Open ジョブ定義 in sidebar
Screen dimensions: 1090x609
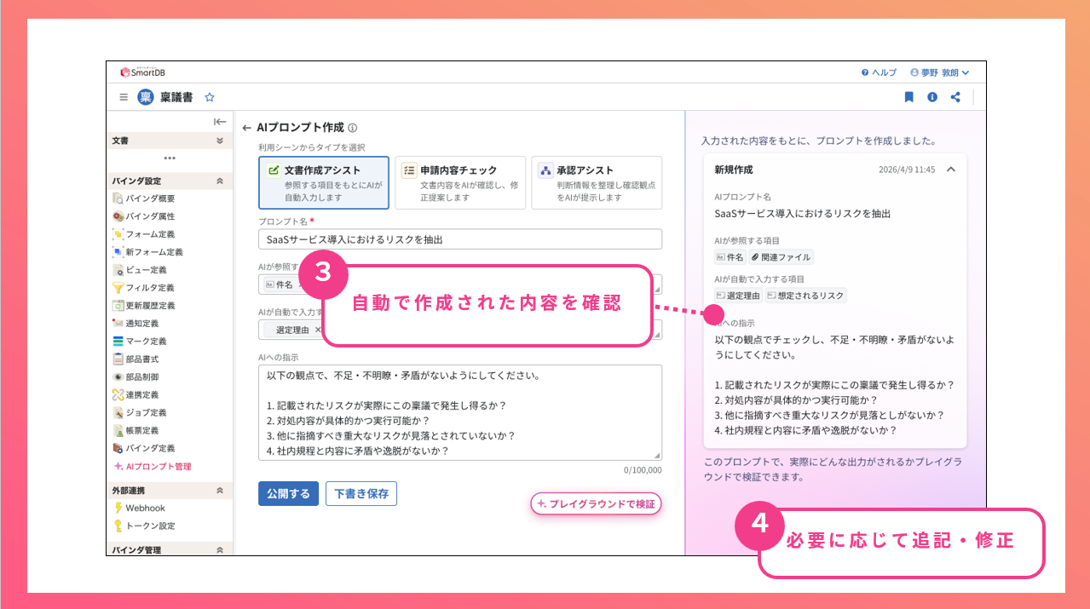(x=140, y=413)
